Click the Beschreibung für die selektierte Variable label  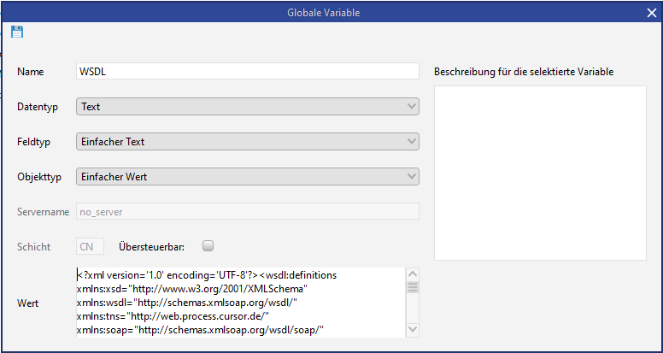pyautogui.click(x=524, y=72)
